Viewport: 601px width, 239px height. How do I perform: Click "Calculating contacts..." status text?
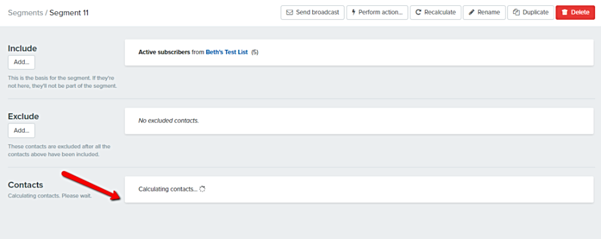pyautogui.click(x=168, y=189)
